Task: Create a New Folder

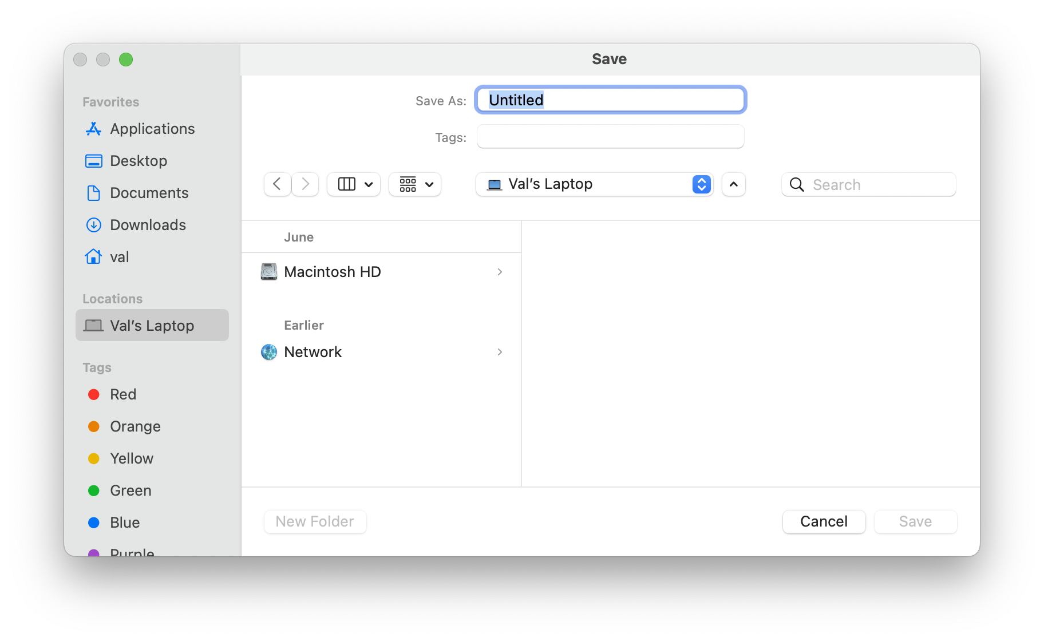Action: [x=315, y=521]
